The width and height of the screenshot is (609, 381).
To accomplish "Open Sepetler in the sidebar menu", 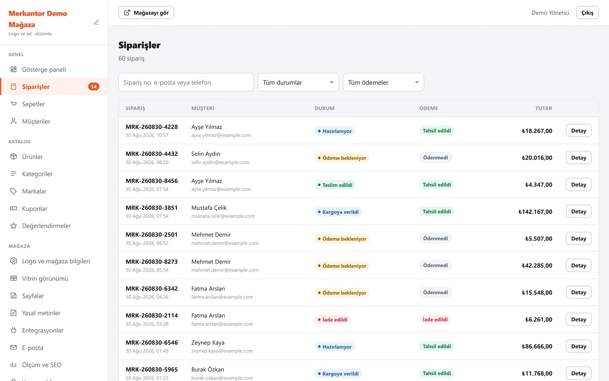I will (54, 104).
